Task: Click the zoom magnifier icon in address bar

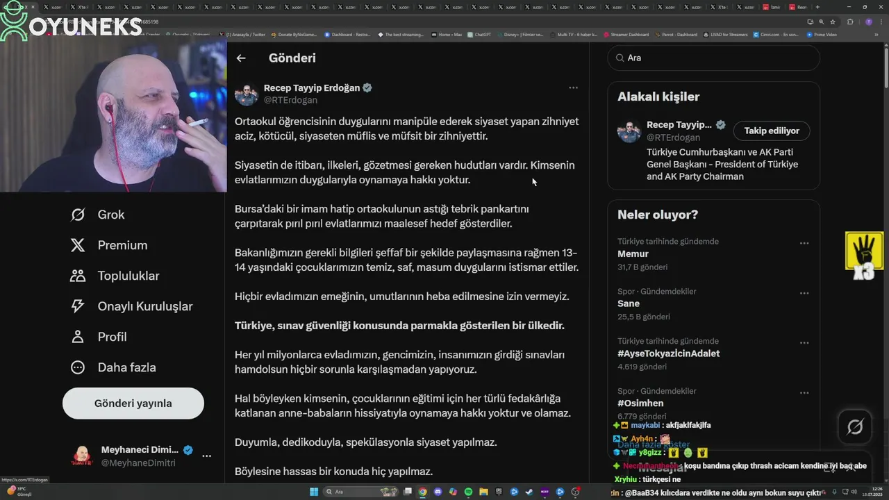Action: point(822,22)
